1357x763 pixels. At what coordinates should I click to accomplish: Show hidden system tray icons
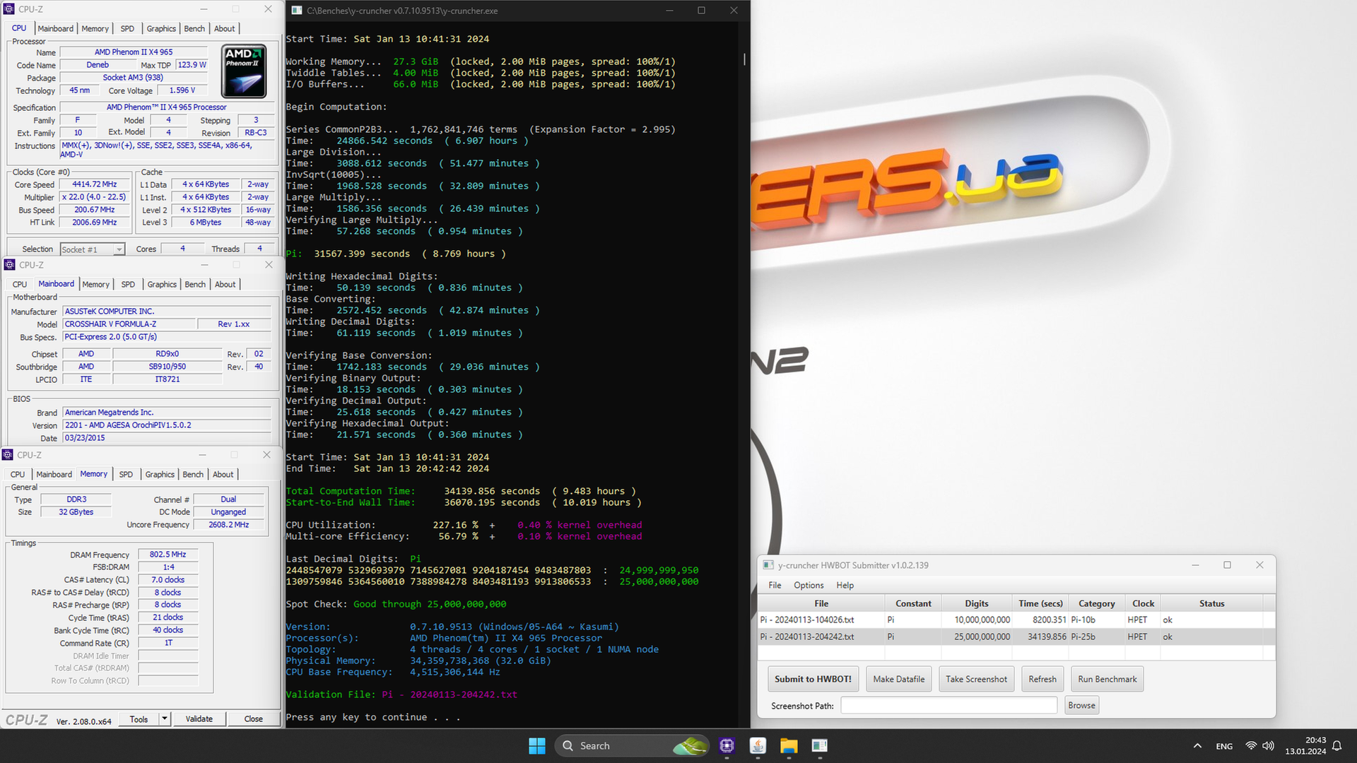pyautogui.click(x=1197, y=746)
